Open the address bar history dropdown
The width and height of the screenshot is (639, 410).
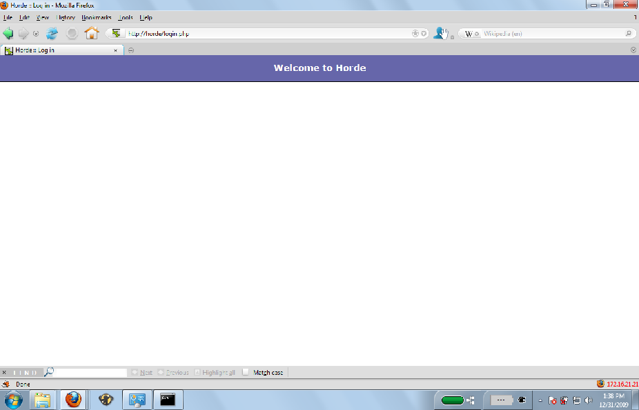coord(424,34)
